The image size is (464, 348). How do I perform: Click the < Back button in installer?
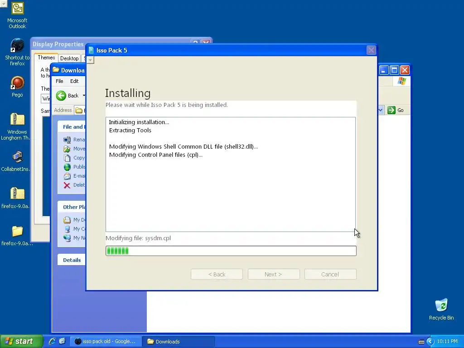click(217, 274)
